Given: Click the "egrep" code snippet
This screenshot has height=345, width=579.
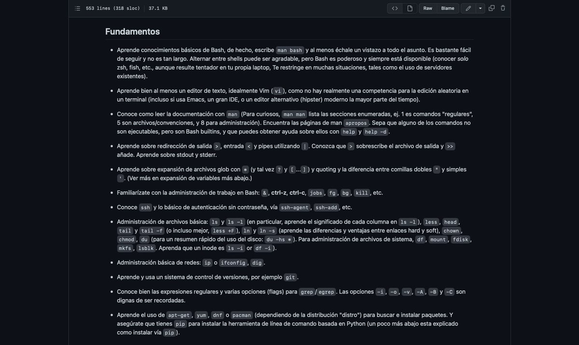Looking at the screenshot, I should coord(327,292).
